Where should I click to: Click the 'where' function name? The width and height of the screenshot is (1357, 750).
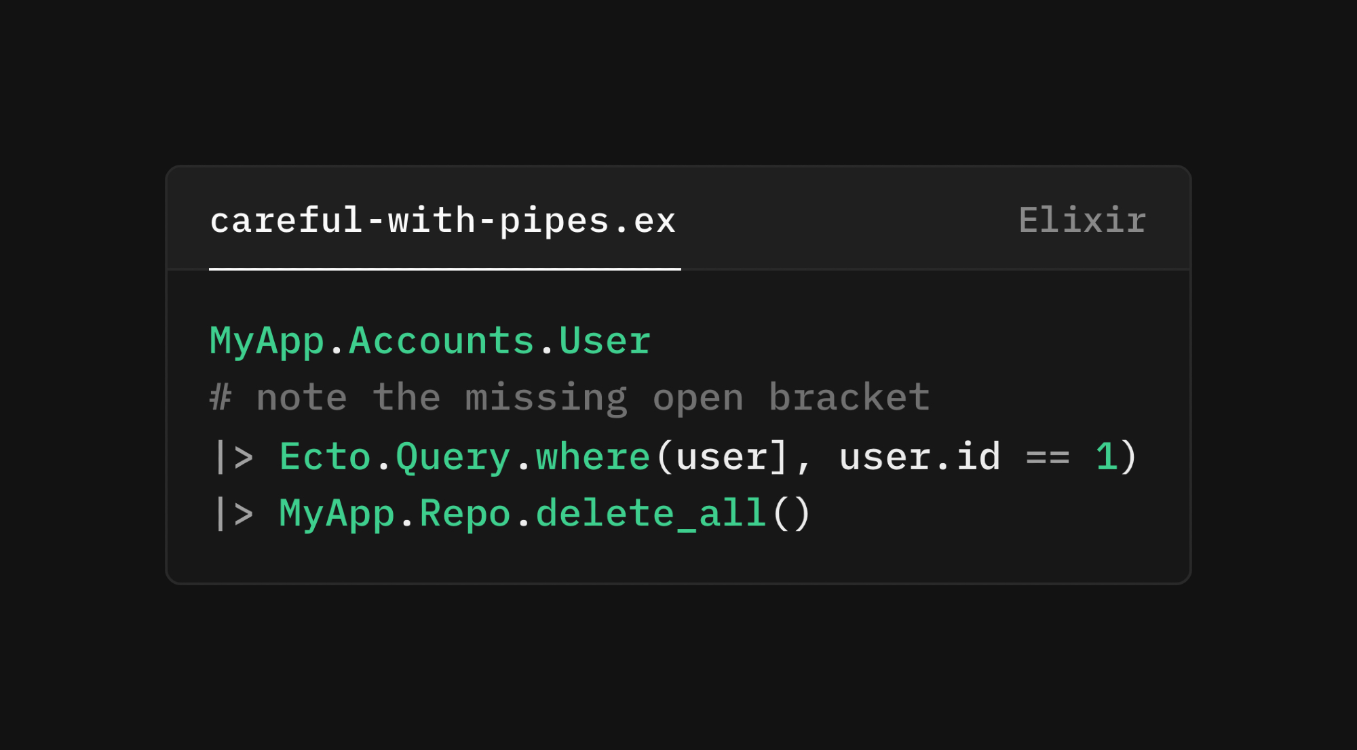(x=593, y=457)
